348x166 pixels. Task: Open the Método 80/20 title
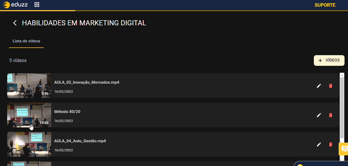(x=67, y=112)
